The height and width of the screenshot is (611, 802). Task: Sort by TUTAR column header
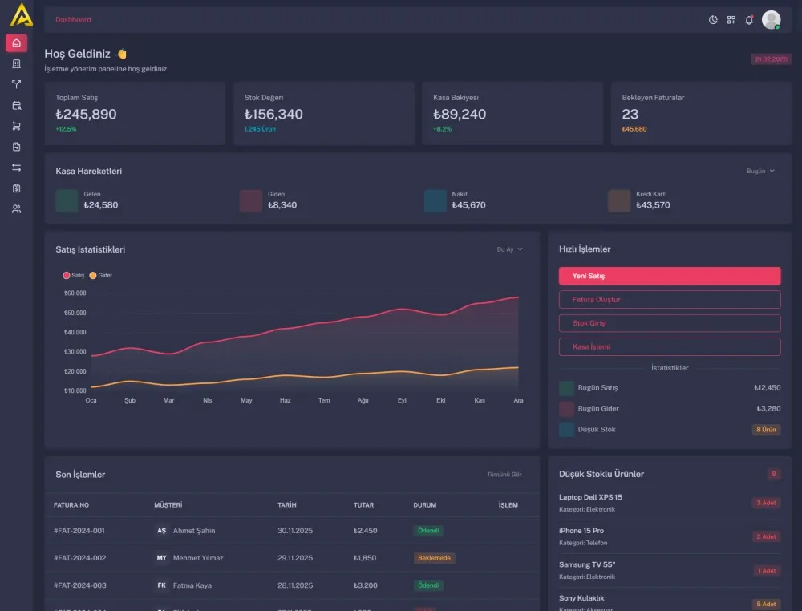point(363,505)
